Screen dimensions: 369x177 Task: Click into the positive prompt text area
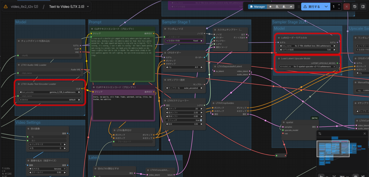coord(122,58)
